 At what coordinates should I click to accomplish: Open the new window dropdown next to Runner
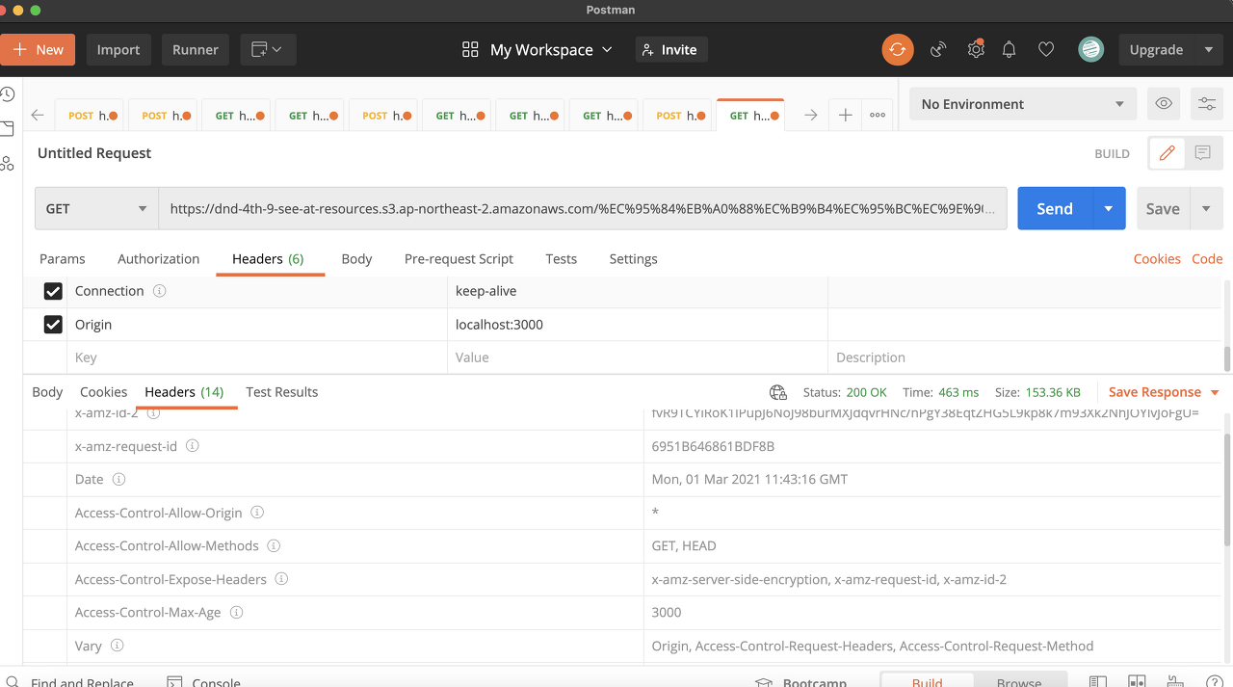pyautogui.click(x=268, y=50)
